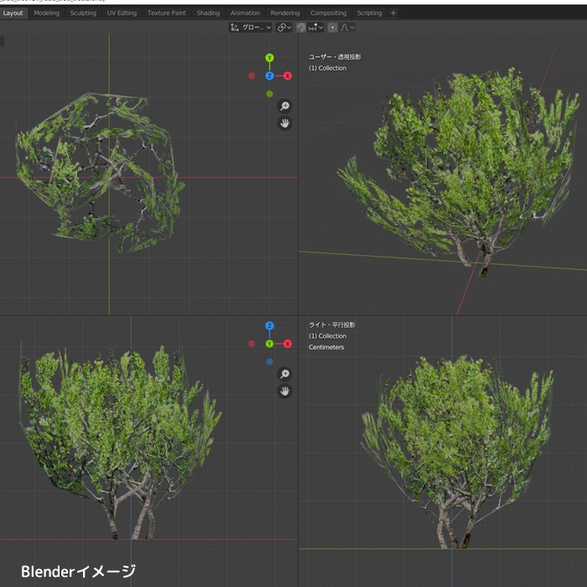The width and height of the screenshot is (587, 587).
Task: Click negative Z dot in bottom-left gizmo
Action: tap(269, 361)
